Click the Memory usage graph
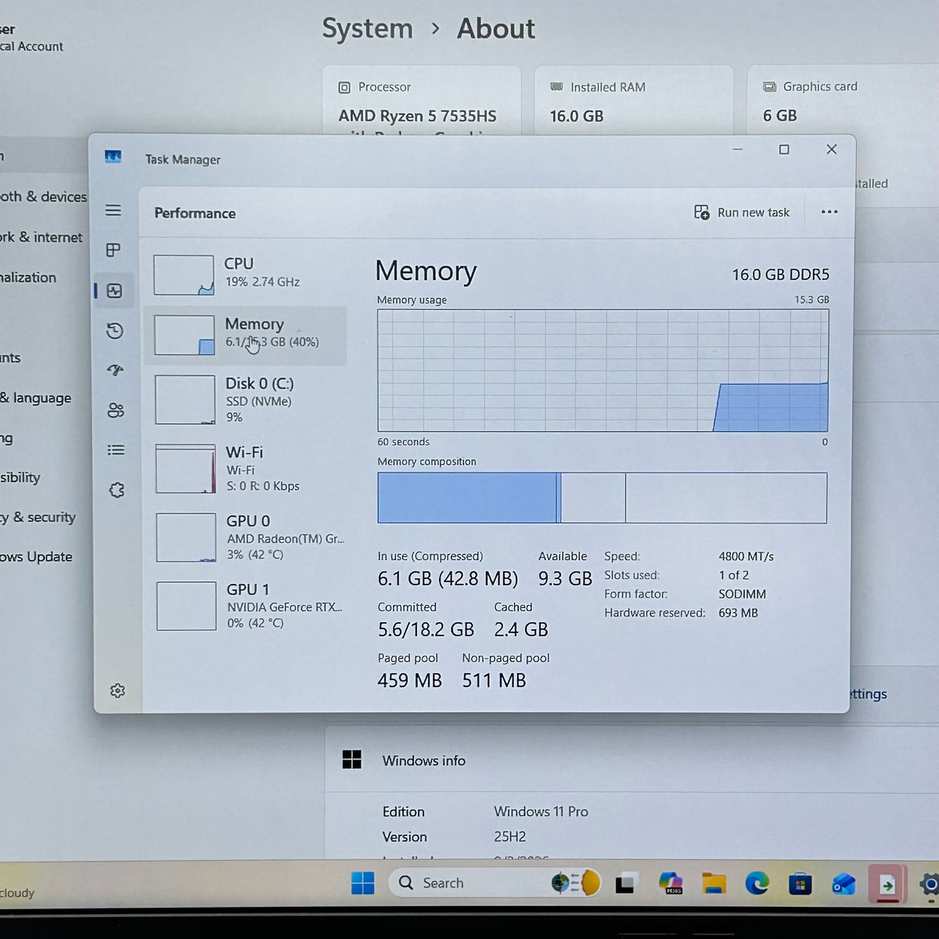This screenshot has height=939, width=939. (x=603, y=370)
